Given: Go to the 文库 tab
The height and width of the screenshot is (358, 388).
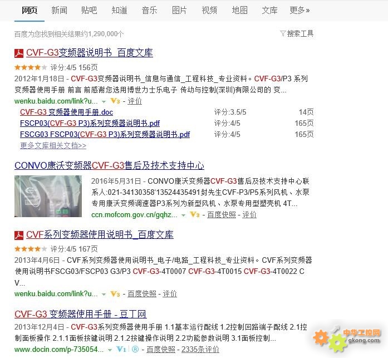Looking at the screenshot, I should click(x=269, y=11).
